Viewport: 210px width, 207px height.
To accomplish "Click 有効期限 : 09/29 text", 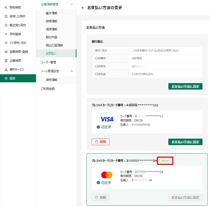I will tap(131, 120).
